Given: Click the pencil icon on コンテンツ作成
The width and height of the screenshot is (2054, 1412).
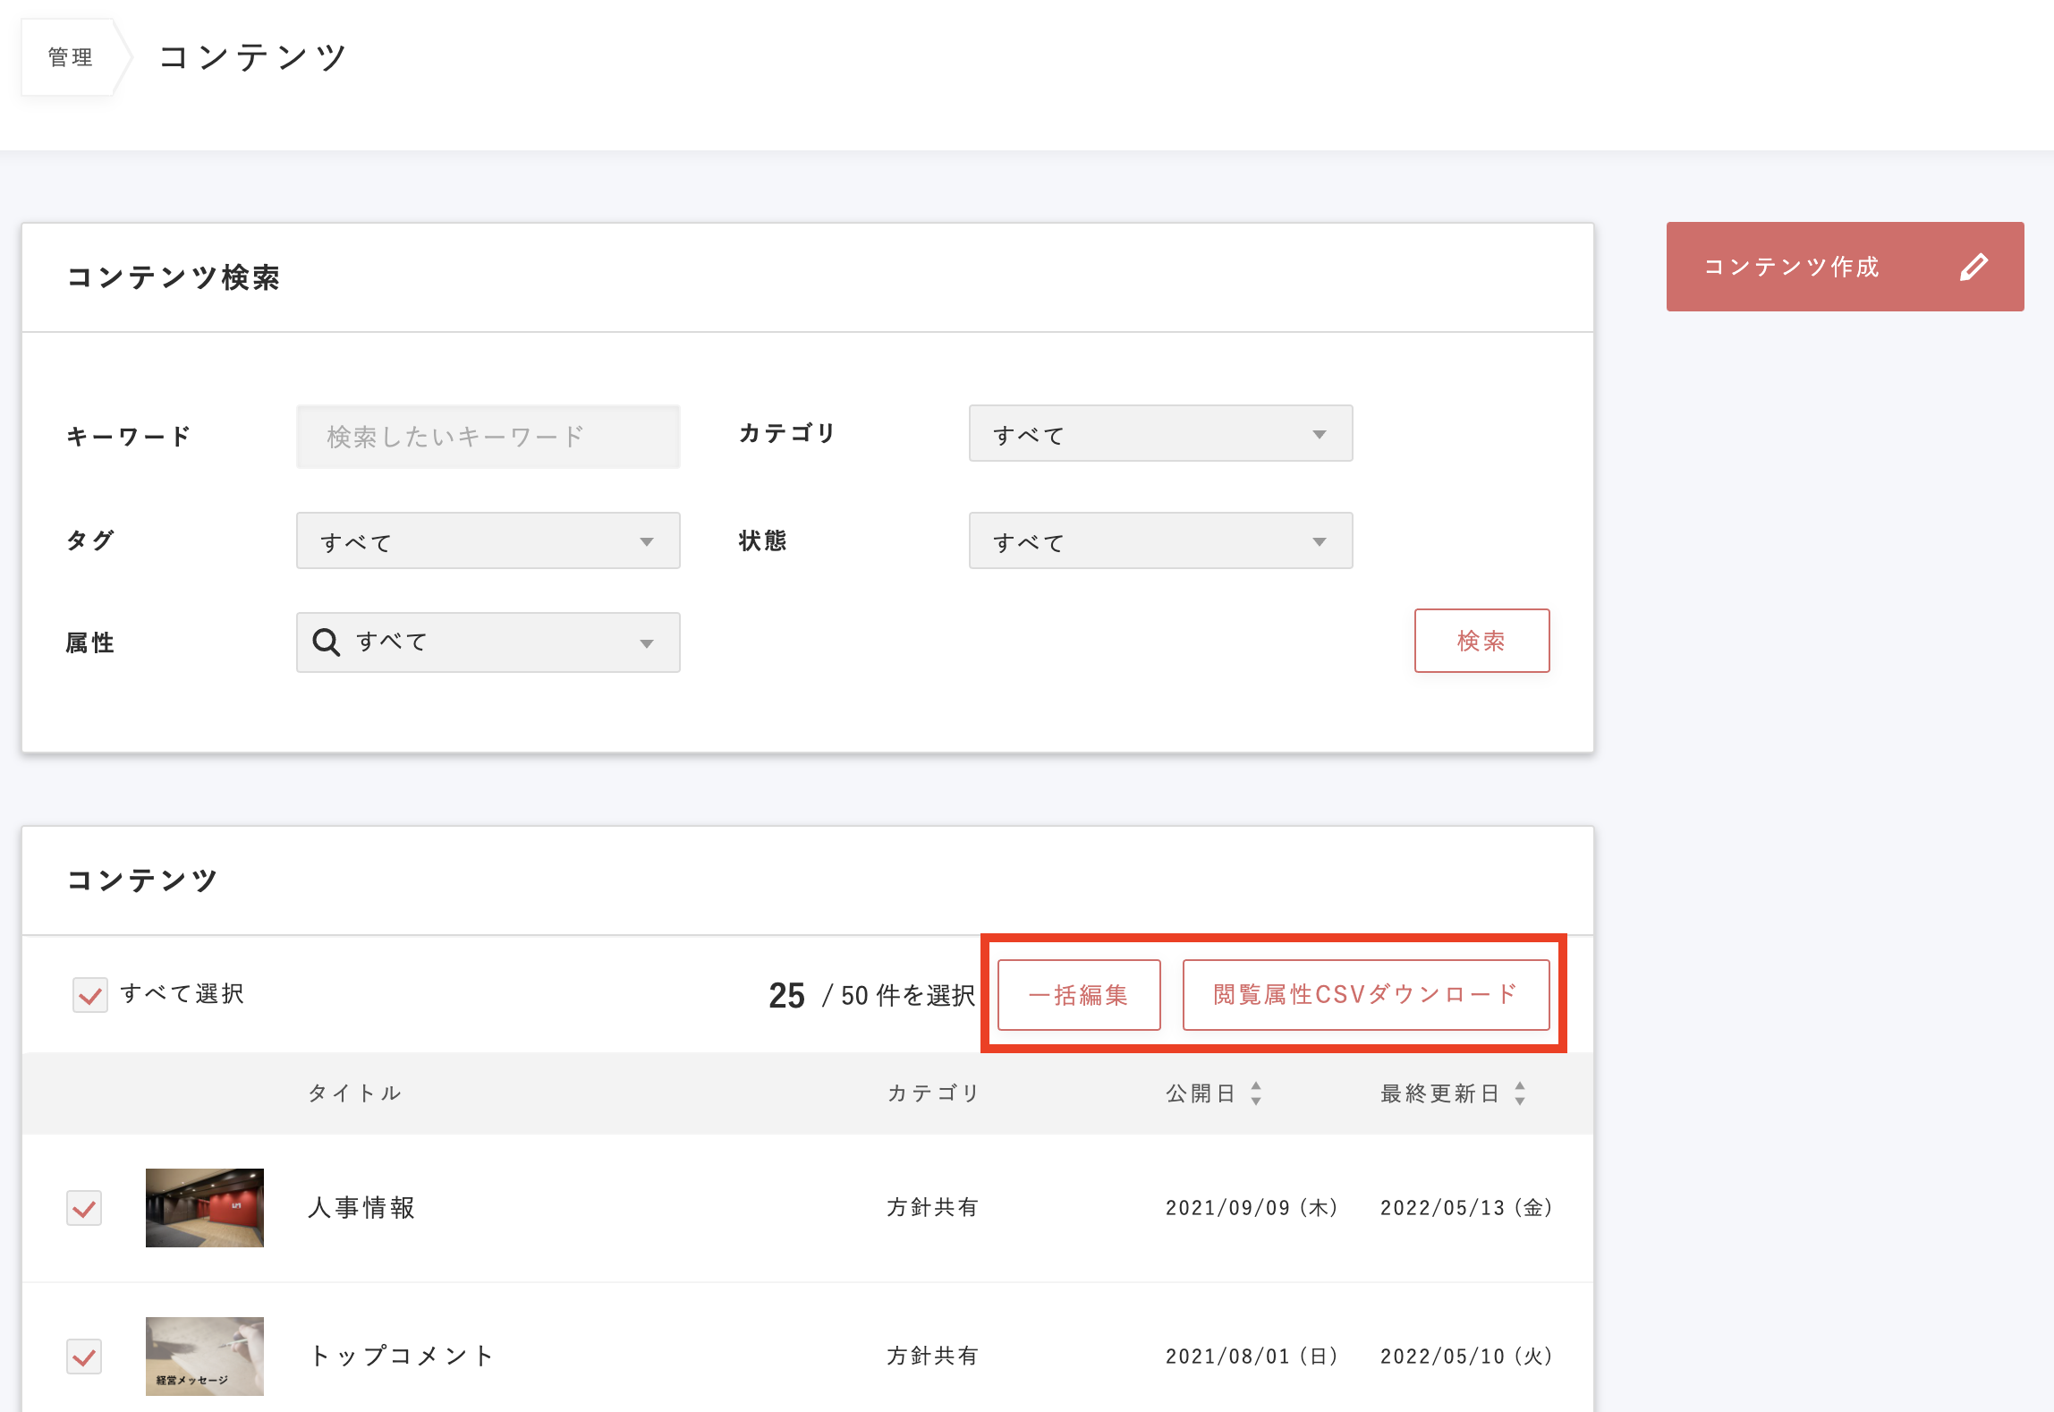Looking at the screenshot, I should (1973, 268).
